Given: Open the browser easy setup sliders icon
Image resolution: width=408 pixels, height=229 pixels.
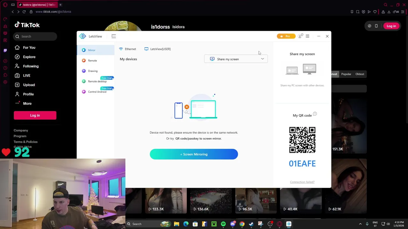Looking at the screenshot, I should coord(403,12).
